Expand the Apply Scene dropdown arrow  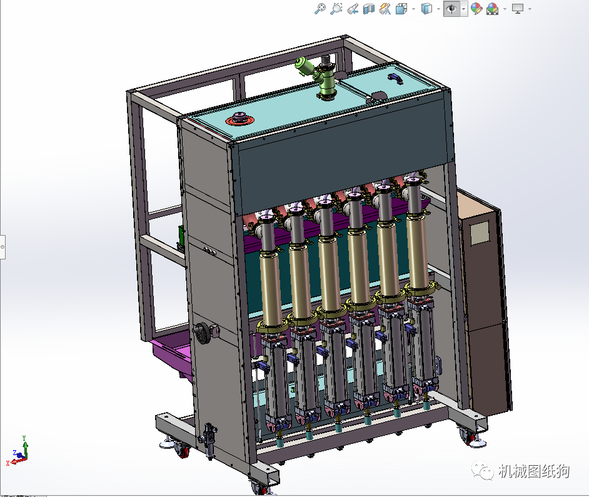505,9
